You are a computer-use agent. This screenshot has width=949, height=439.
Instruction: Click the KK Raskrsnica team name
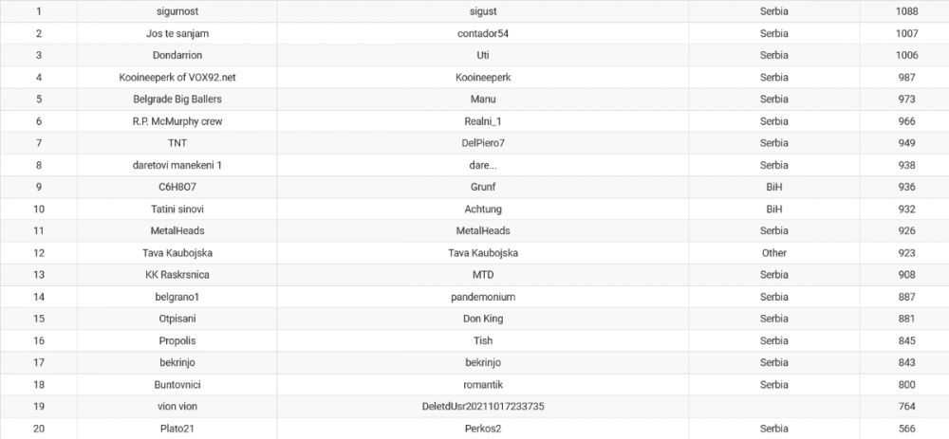177,275
